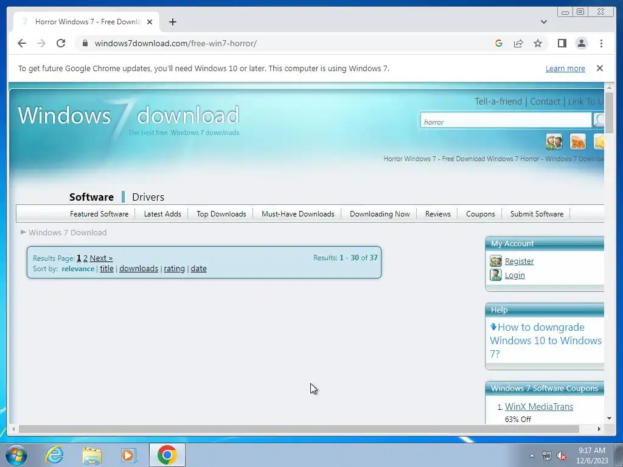Go to results page 1
623x467 pixels.
click(x=78, y=258)
